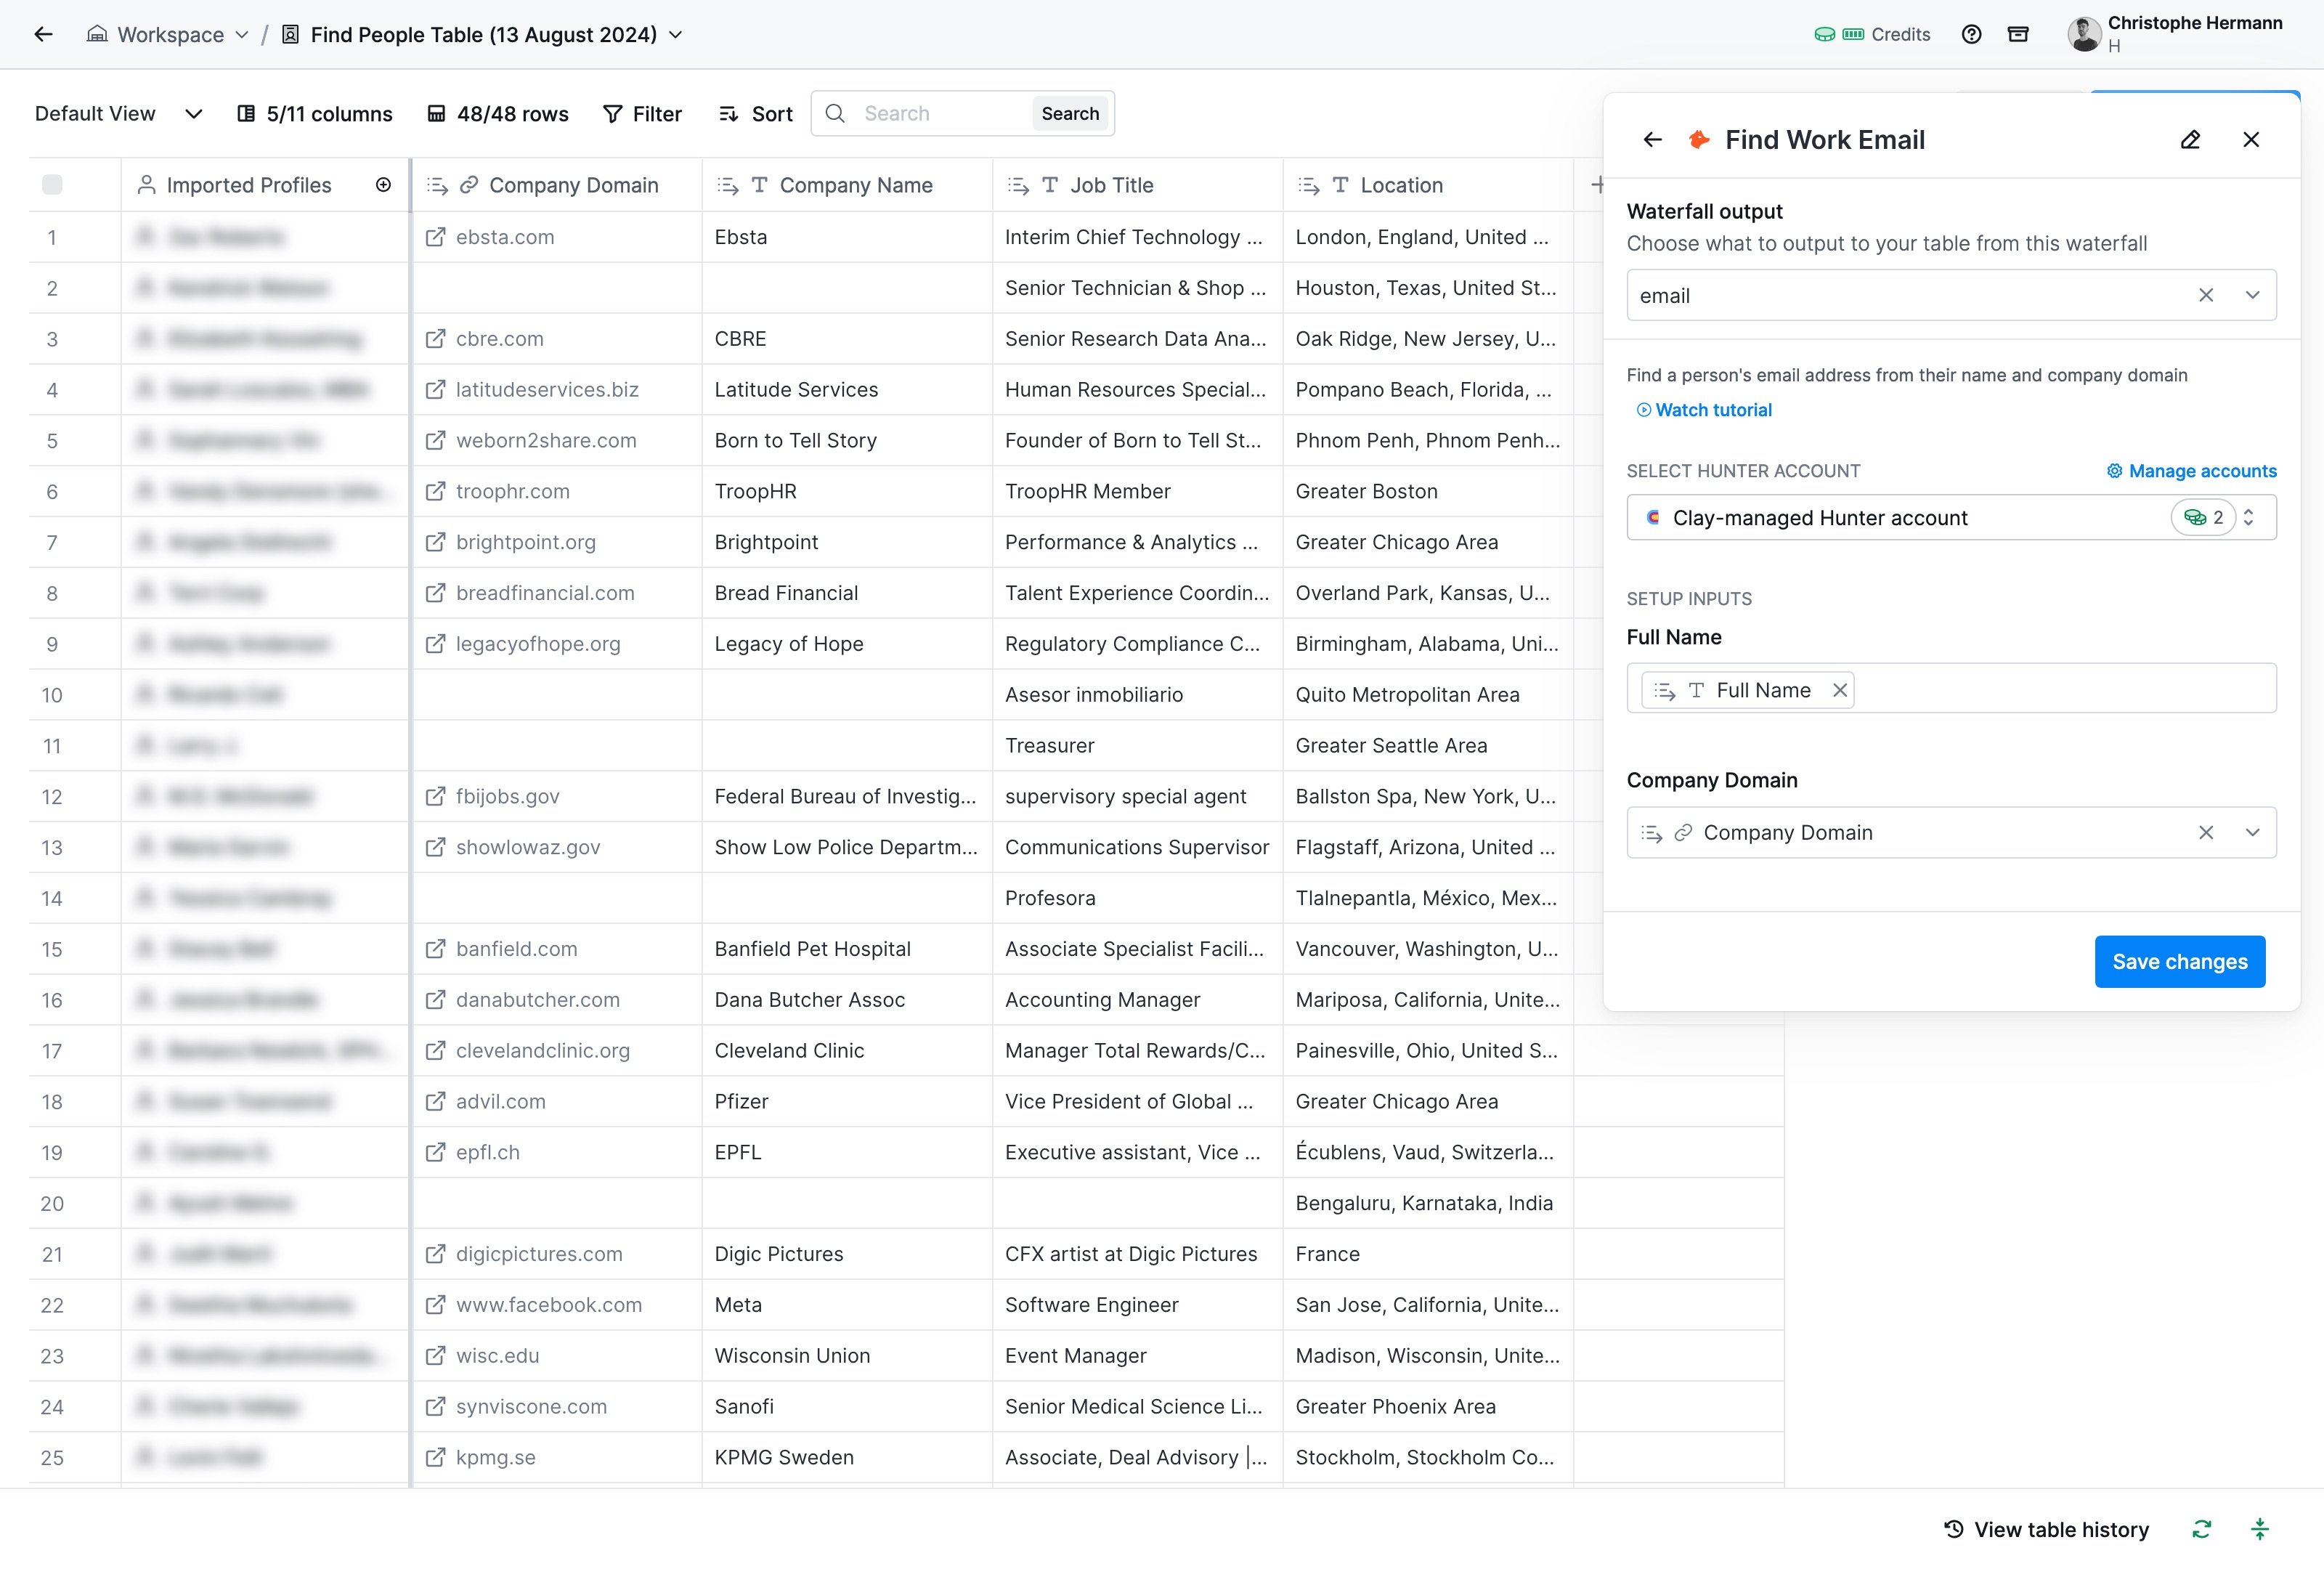Add a new column with plus icon
This screenshot has height=1569, width=2324.
[1596, 185]
